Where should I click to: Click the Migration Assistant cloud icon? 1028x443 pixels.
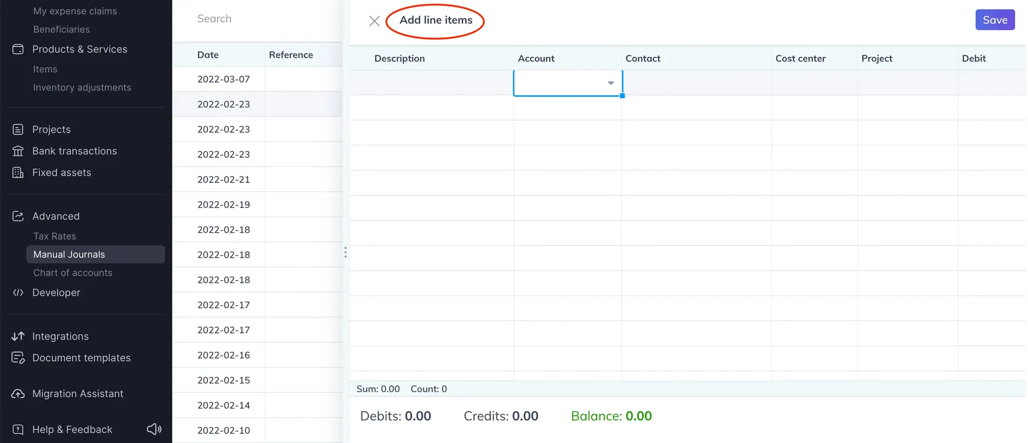(18, 394)
